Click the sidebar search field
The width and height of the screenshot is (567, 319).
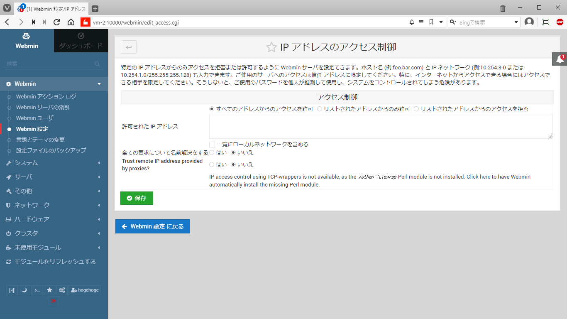click(53, 64)
